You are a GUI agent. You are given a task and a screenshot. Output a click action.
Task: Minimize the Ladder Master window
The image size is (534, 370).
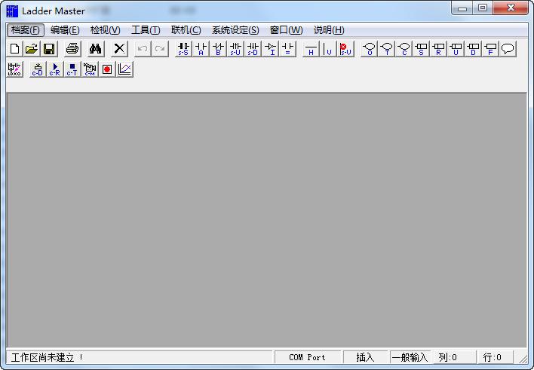tap(462, 8)
